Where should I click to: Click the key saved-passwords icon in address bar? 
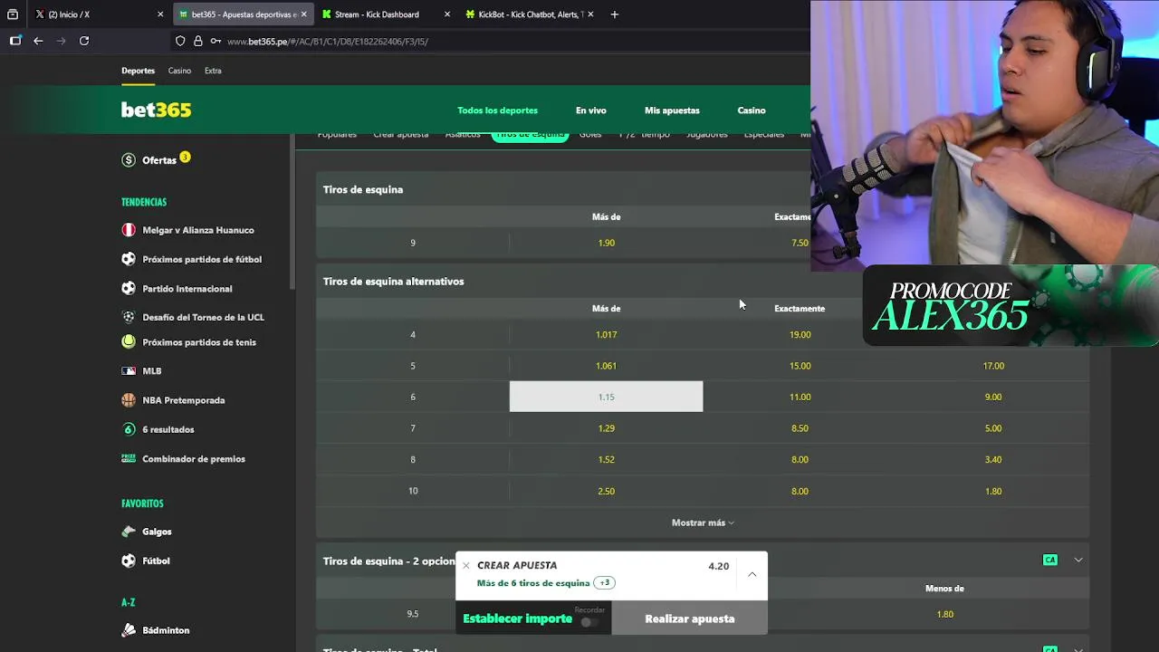216,41
